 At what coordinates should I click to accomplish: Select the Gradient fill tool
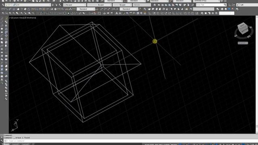[2, 69]
